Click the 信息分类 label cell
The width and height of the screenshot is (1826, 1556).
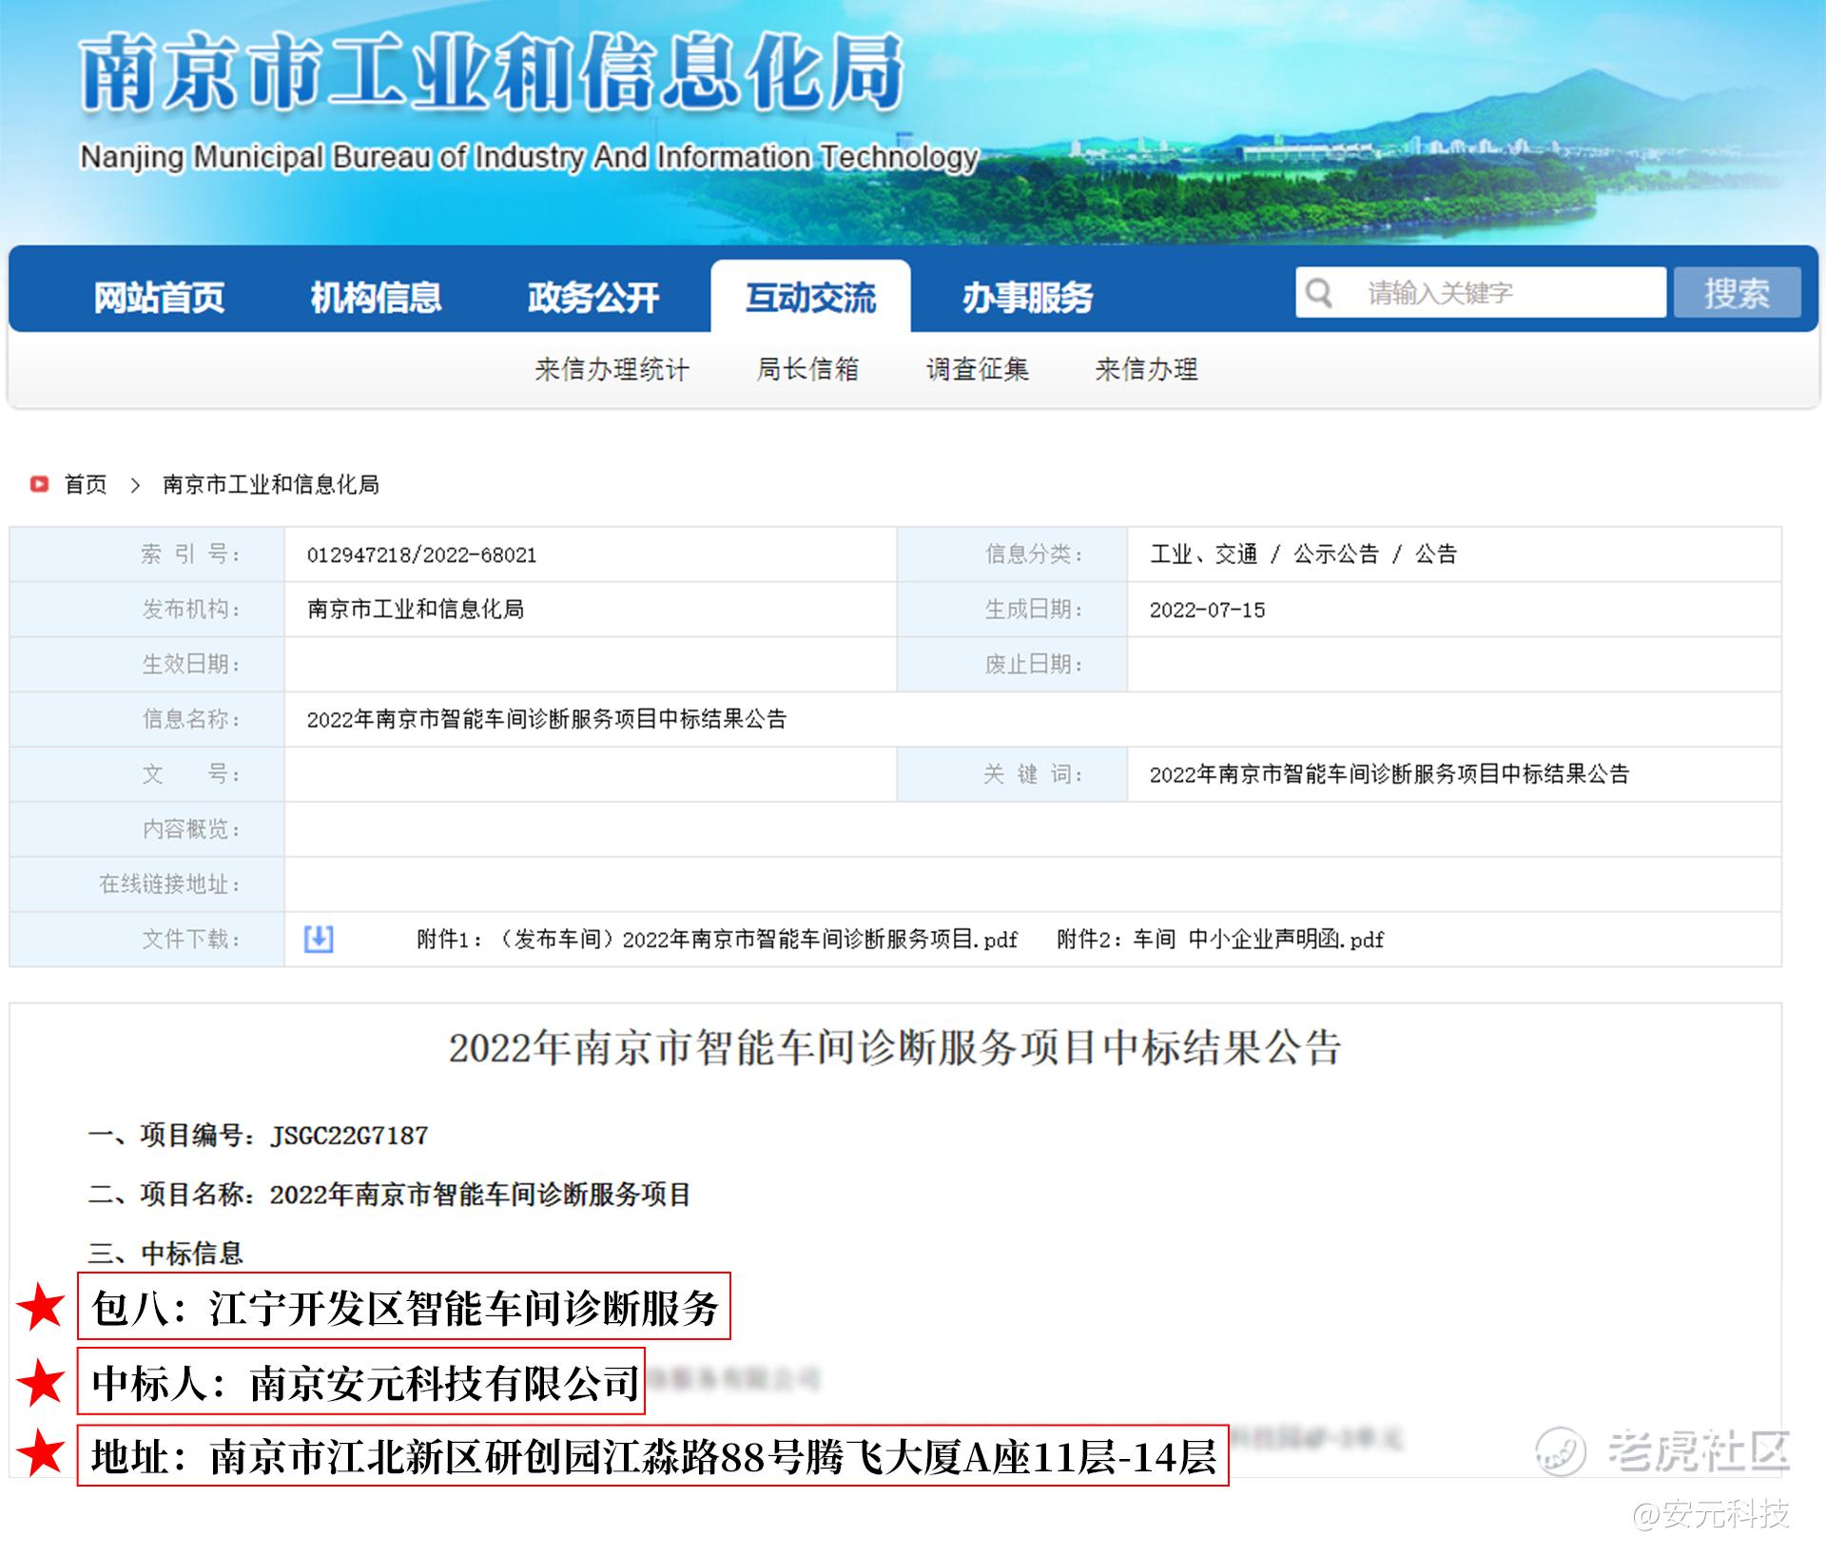1012,554
